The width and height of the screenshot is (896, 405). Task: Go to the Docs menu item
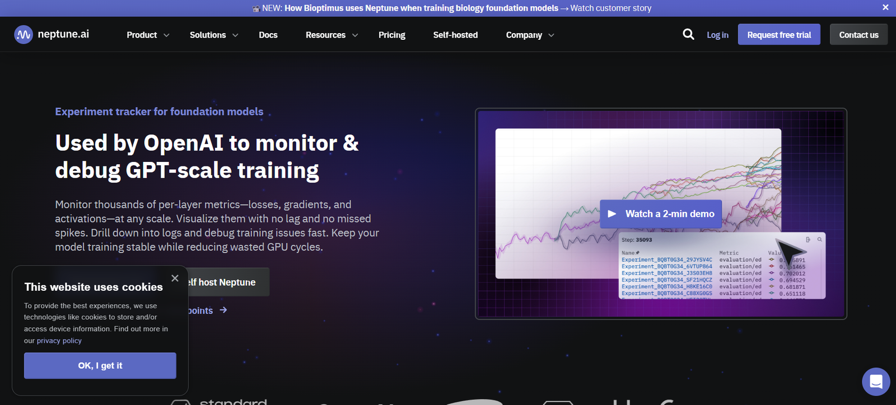coord(268,35)
